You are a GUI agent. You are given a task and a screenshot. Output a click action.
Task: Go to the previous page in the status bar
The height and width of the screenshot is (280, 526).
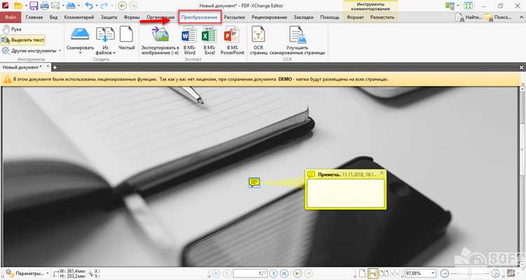[x=227, y=273]
